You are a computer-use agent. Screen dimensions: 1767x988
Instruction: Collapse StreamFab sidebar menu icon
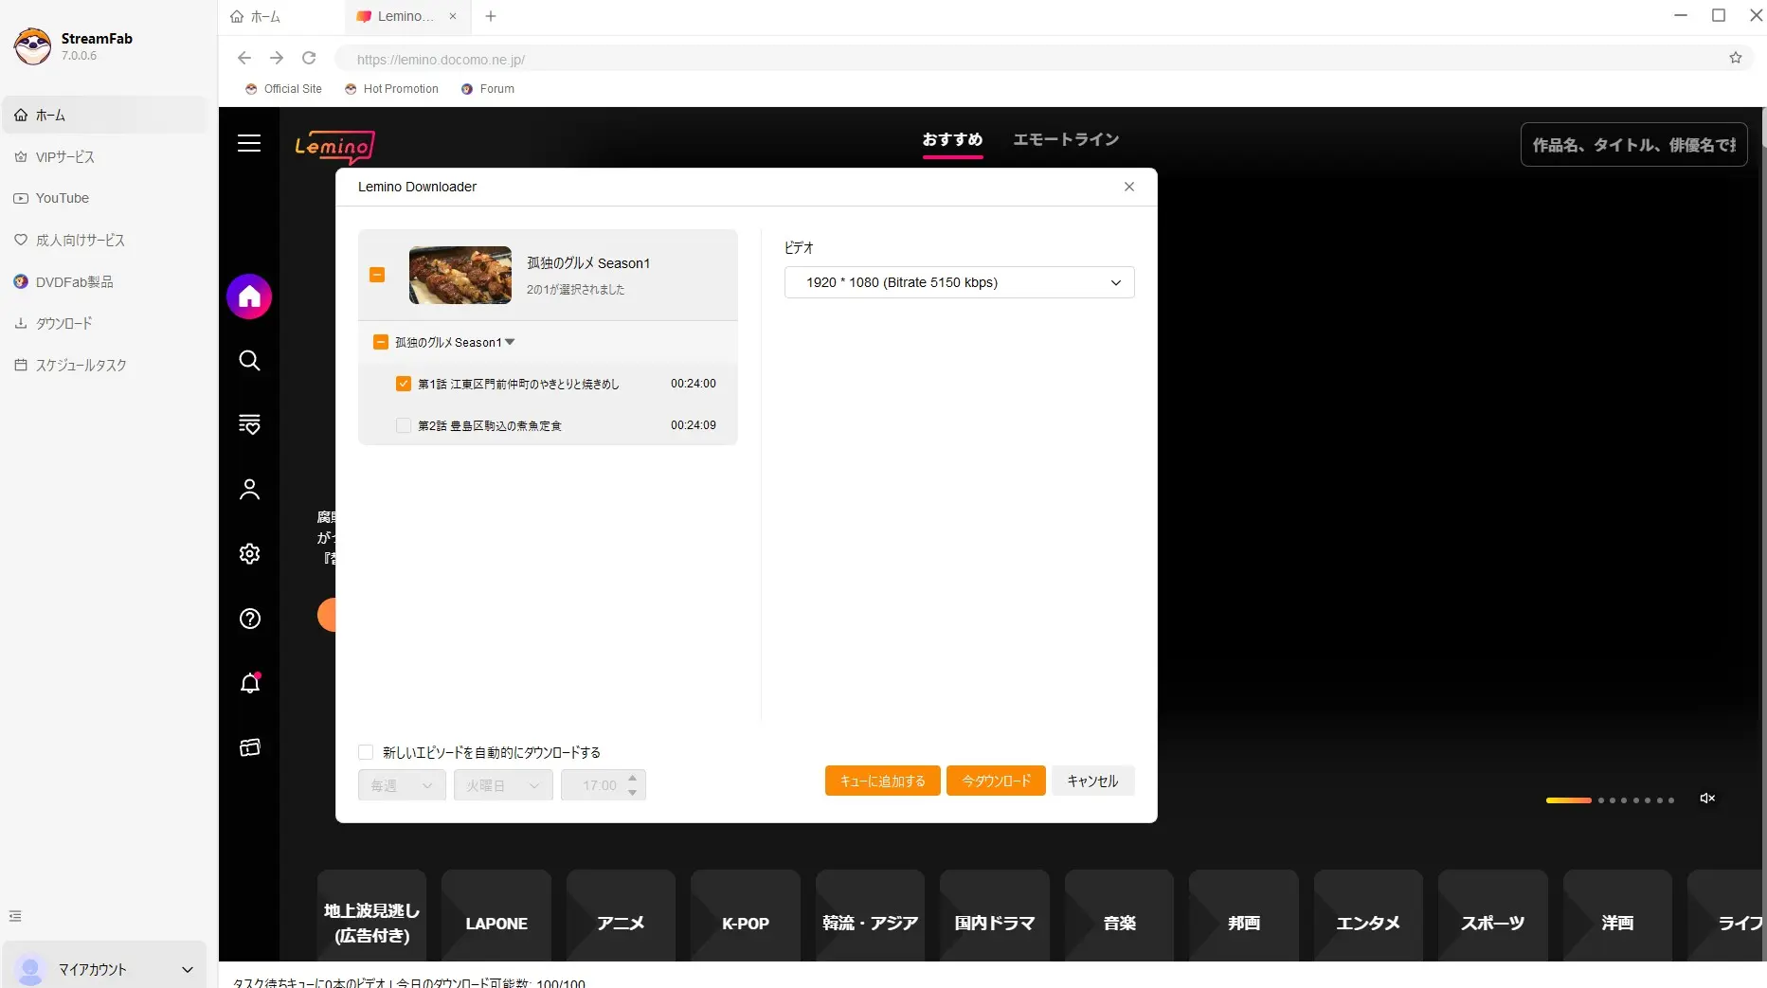coord(15,916)
